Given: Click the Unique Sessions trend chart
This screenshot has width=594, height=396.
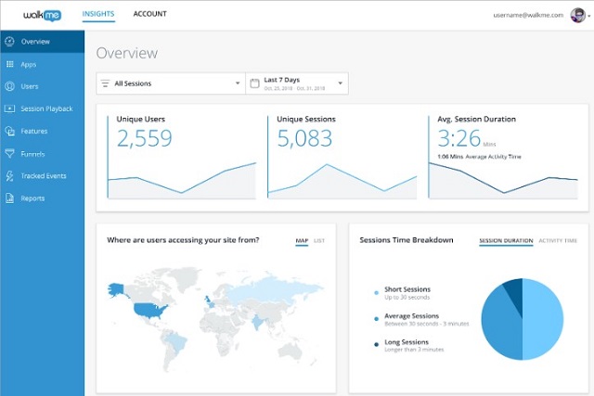Looking at the screenshot, I should (342, 181).
